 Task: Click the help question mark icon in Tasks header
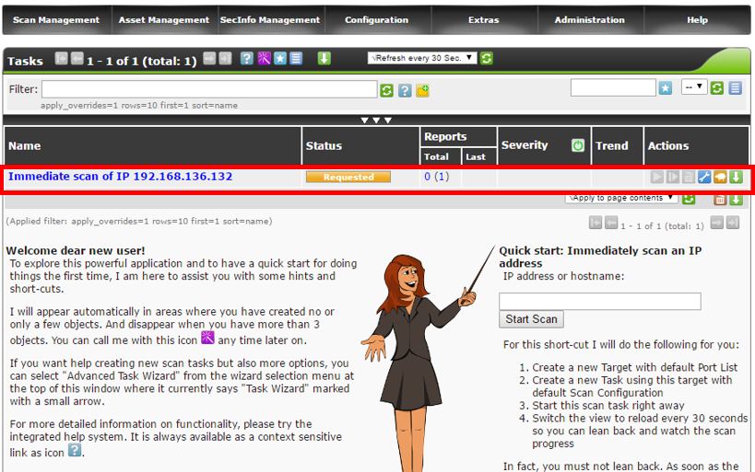[247, 59]
